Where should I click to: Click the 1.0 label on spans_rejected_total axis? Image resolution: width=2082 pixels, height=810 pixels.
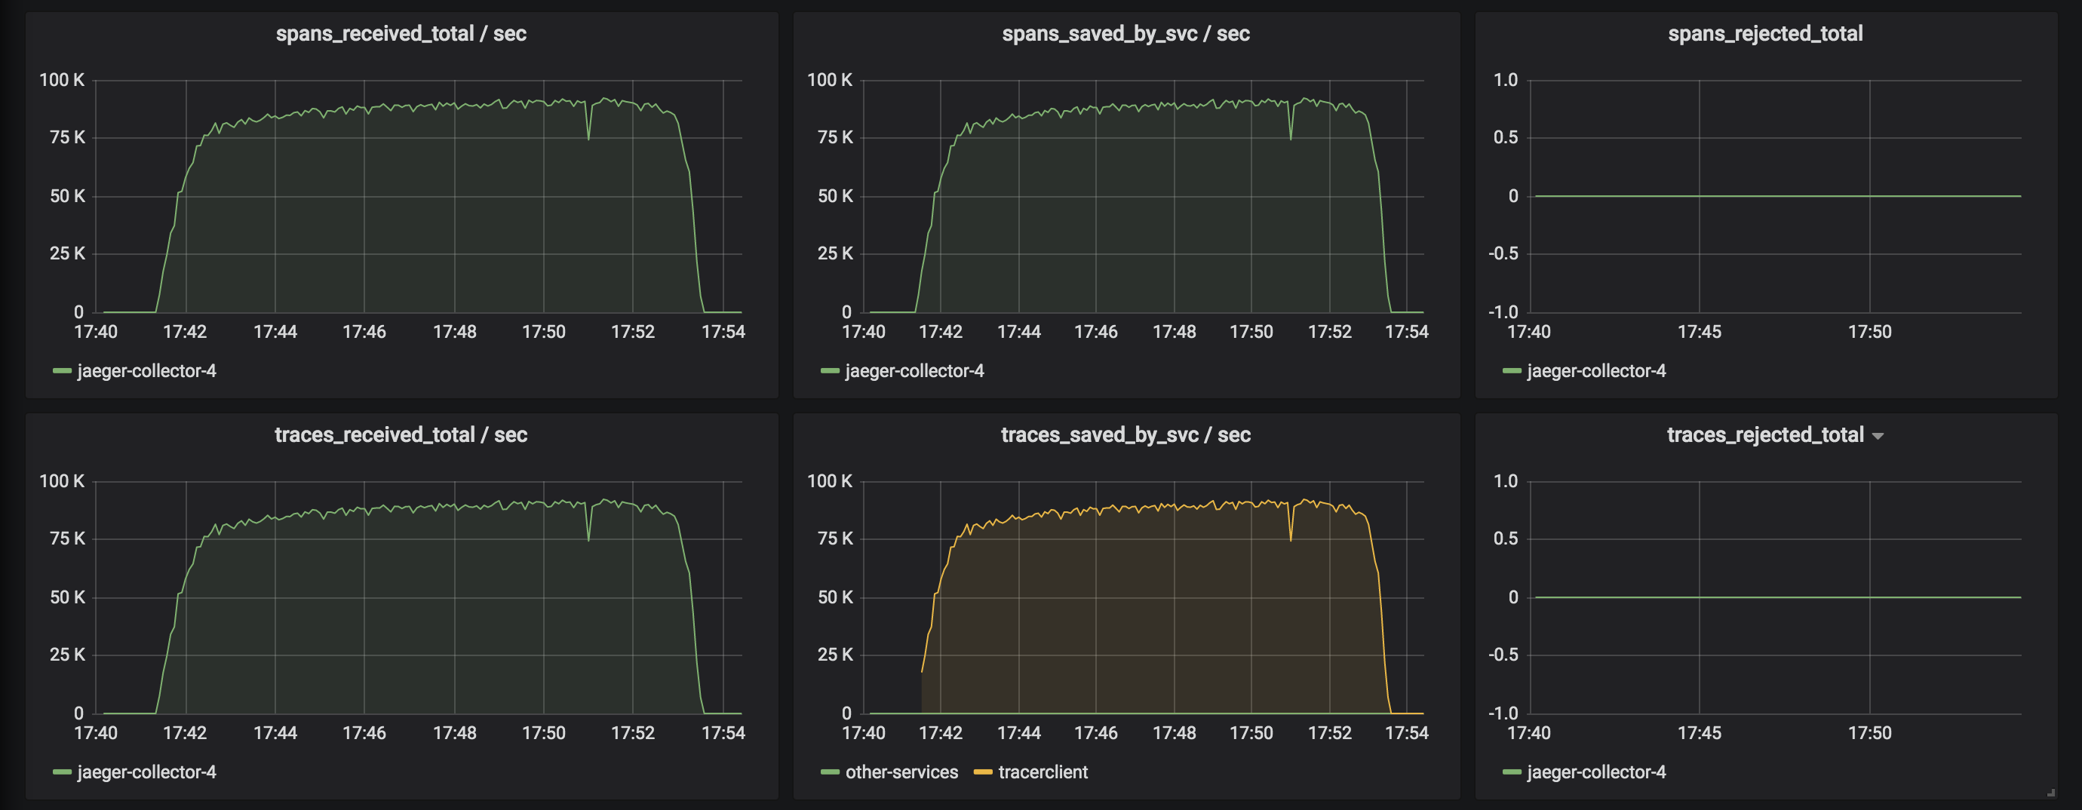1506,80
